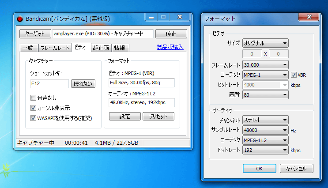Click the プリセット button

[x=158, y=116]
